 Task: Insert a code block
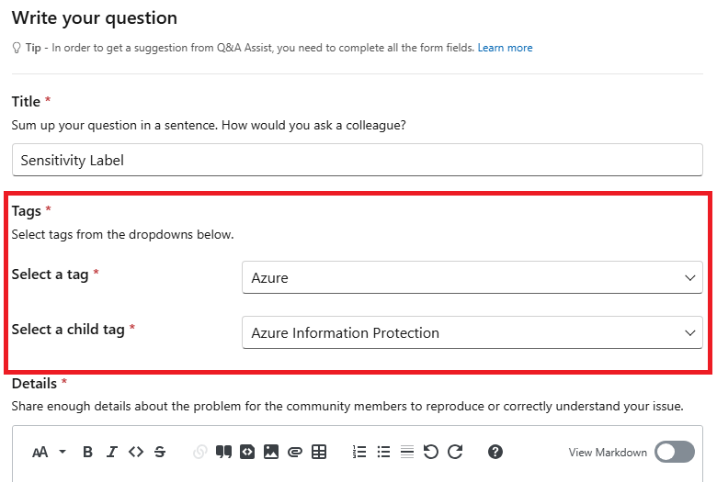[x=247, y=452]
